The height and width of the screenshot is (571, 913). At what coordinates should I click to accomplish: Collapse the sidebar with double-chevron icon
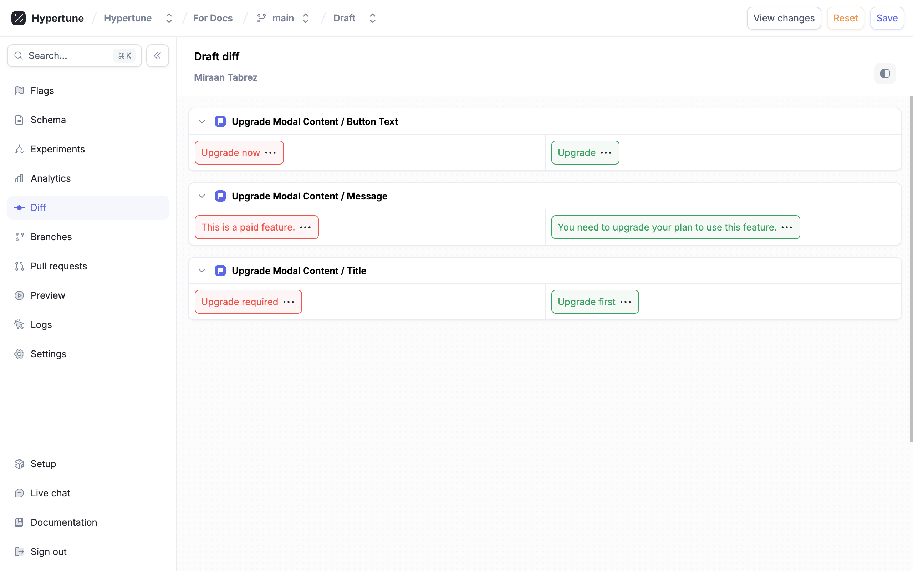(x=157, y=56)
